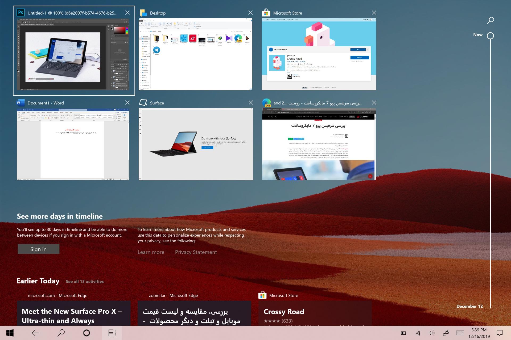Open the touch keyboard icon
Image resolution: width=511 pixels, height=340 pixels.
click(460, 333)
